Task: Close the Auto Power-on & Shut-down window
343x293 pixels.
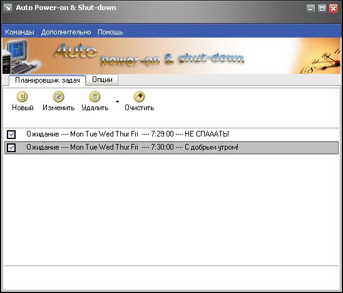Action: coord(334,9)
